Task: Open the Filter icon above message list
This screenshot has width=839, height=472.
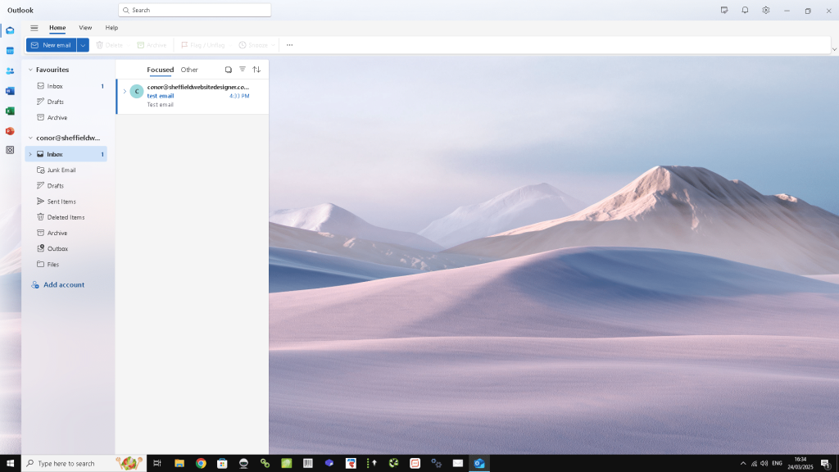Action: pyautogui.click(x=243, y=70)
